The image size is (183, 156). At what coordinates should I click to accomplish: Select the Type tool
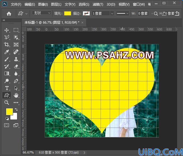(x=7, y=88)
